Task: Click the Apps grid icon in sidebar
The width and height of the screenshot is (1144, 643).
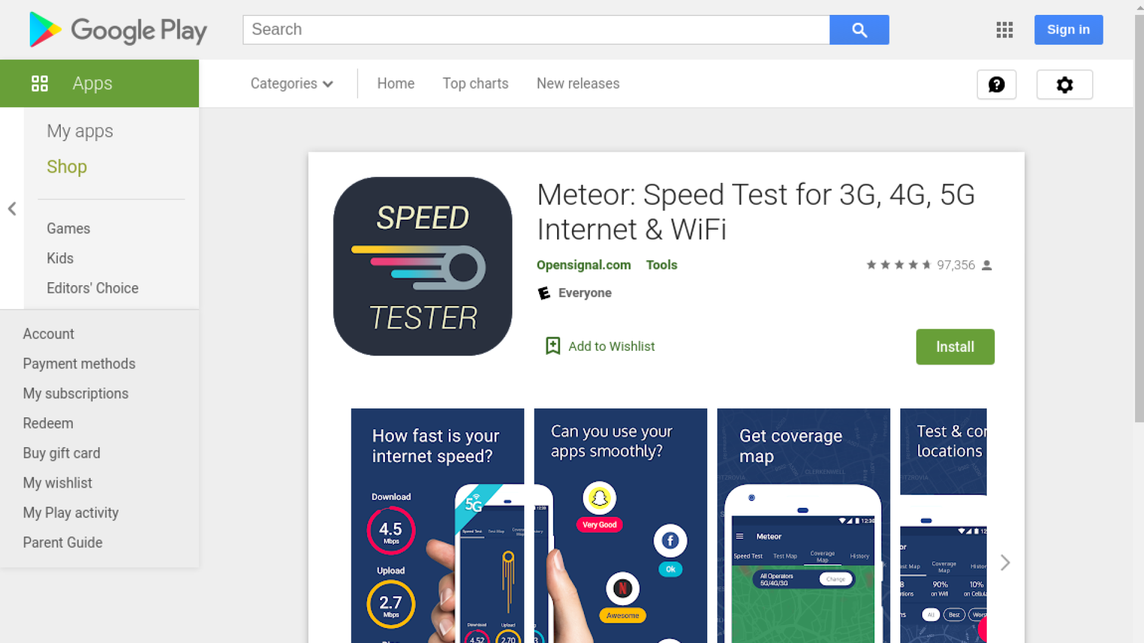Action: point(40,83)
